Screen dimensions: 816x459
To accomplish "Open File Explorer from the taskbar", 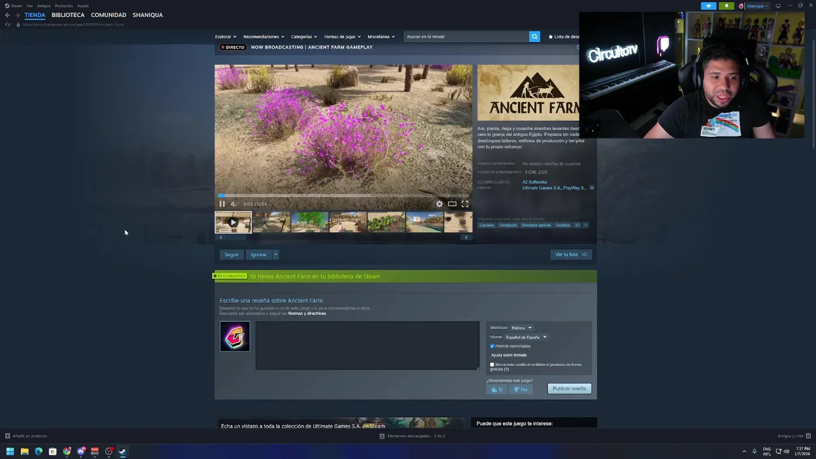I will 24,451.
